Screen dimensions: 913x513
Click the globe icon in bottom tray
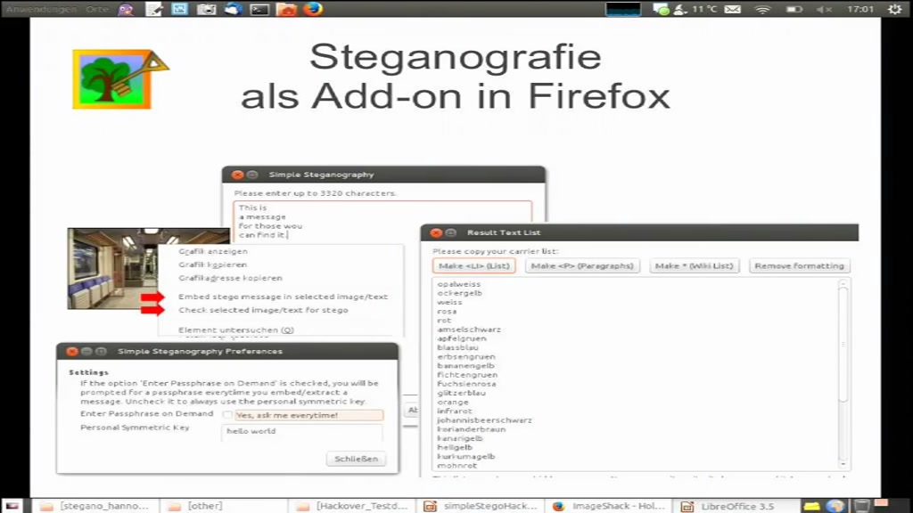pyautogui.click(x=835, y=506)
